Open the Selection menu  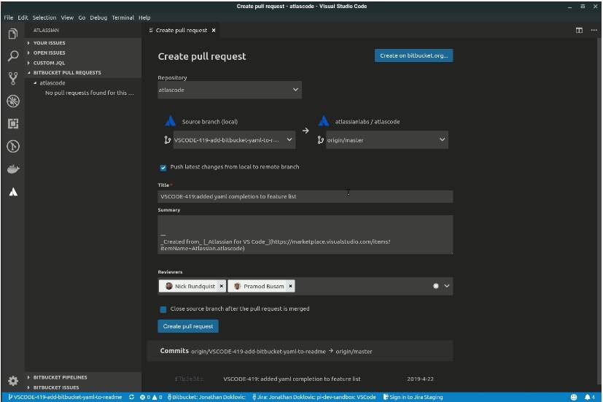(44, 18)
